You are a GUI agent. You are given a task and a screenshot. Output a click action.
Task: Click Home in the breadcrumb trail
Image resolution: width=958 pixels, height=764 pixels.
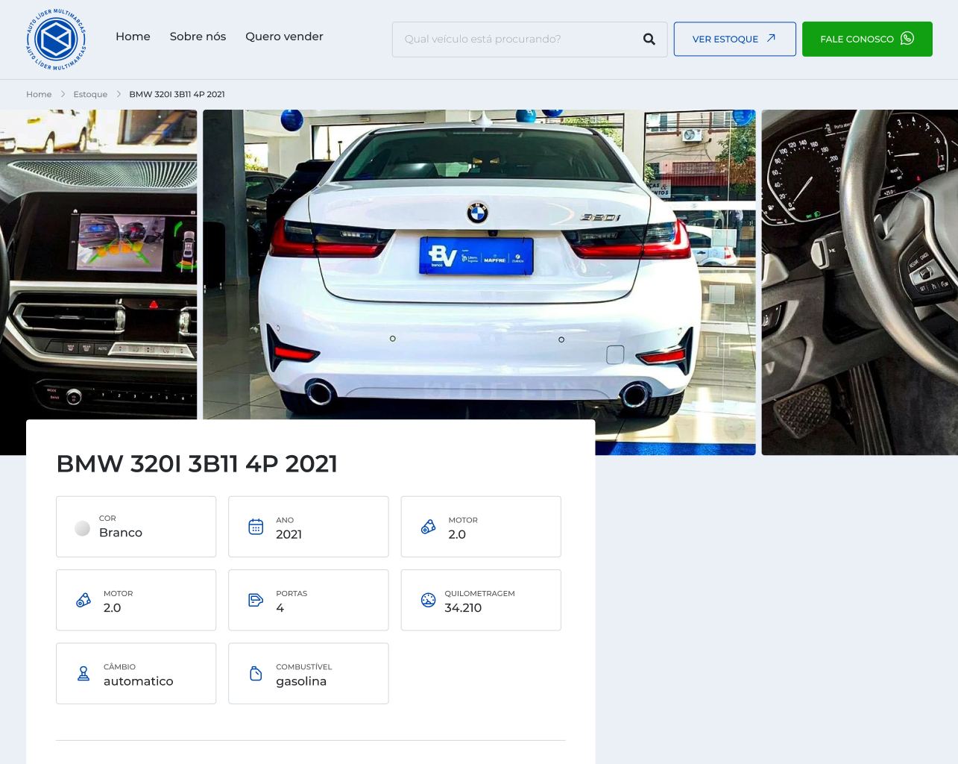[x=39, y=95]
